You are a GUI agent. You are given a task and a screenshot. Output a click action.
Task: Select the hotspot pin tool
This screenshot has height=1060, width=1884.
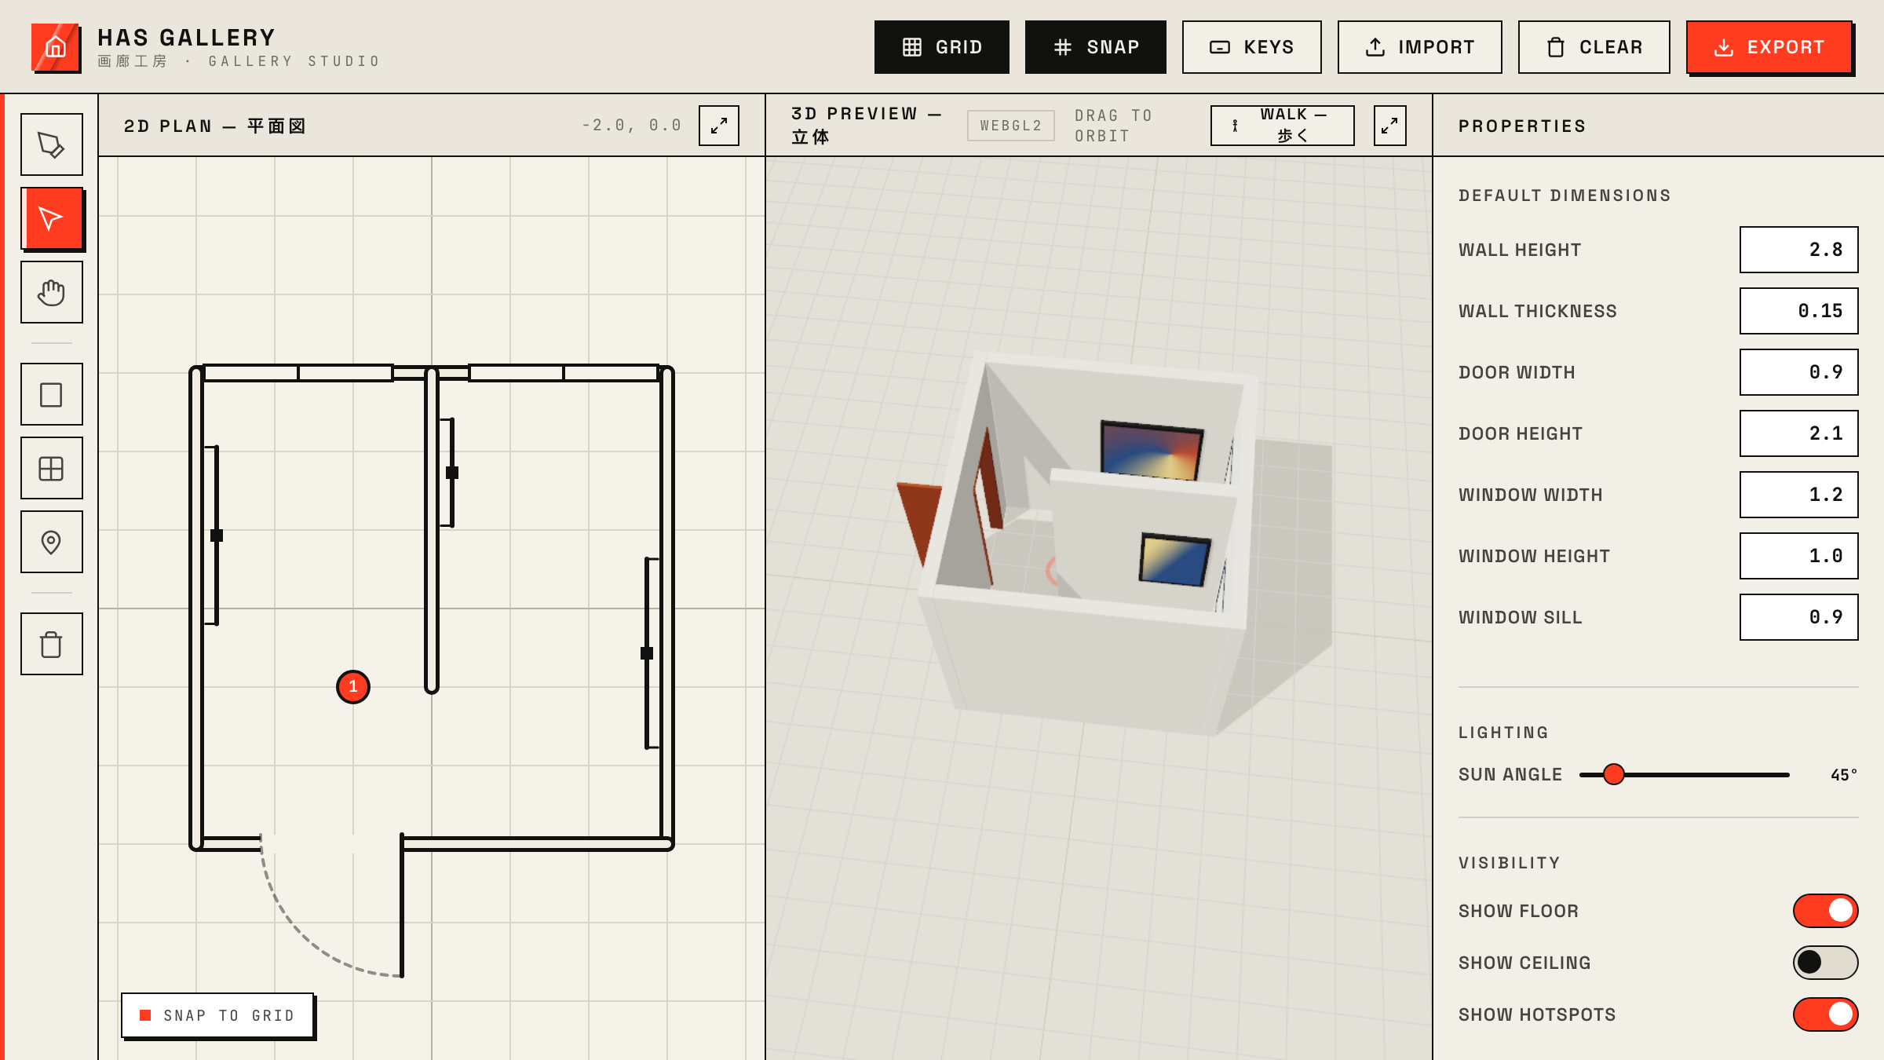click(x=51, y=542)
